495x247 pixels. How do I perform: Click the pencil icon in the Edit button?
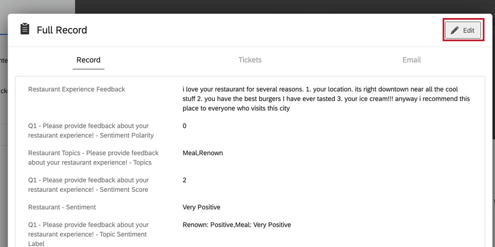(455, 30)
